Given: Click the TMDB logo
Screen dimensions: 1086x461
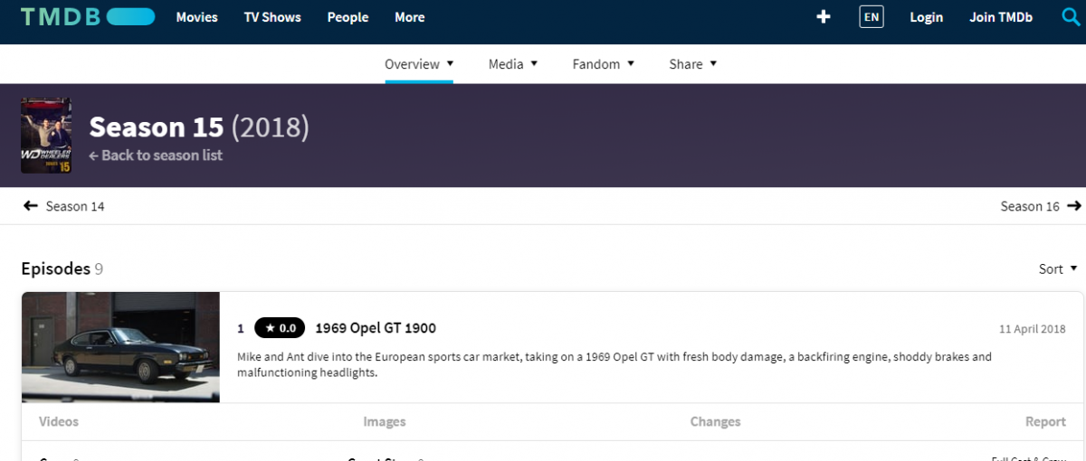Looking at the screenshot, I should (x=87, y=17).
